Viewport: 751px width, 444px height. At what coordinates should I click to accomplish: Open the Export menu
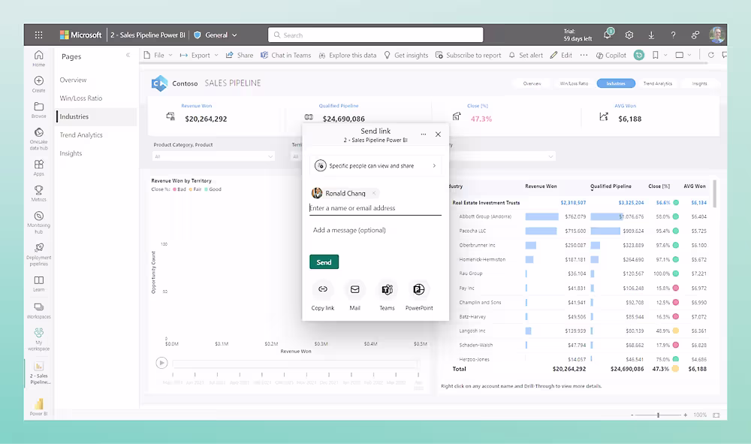(201, 55)
